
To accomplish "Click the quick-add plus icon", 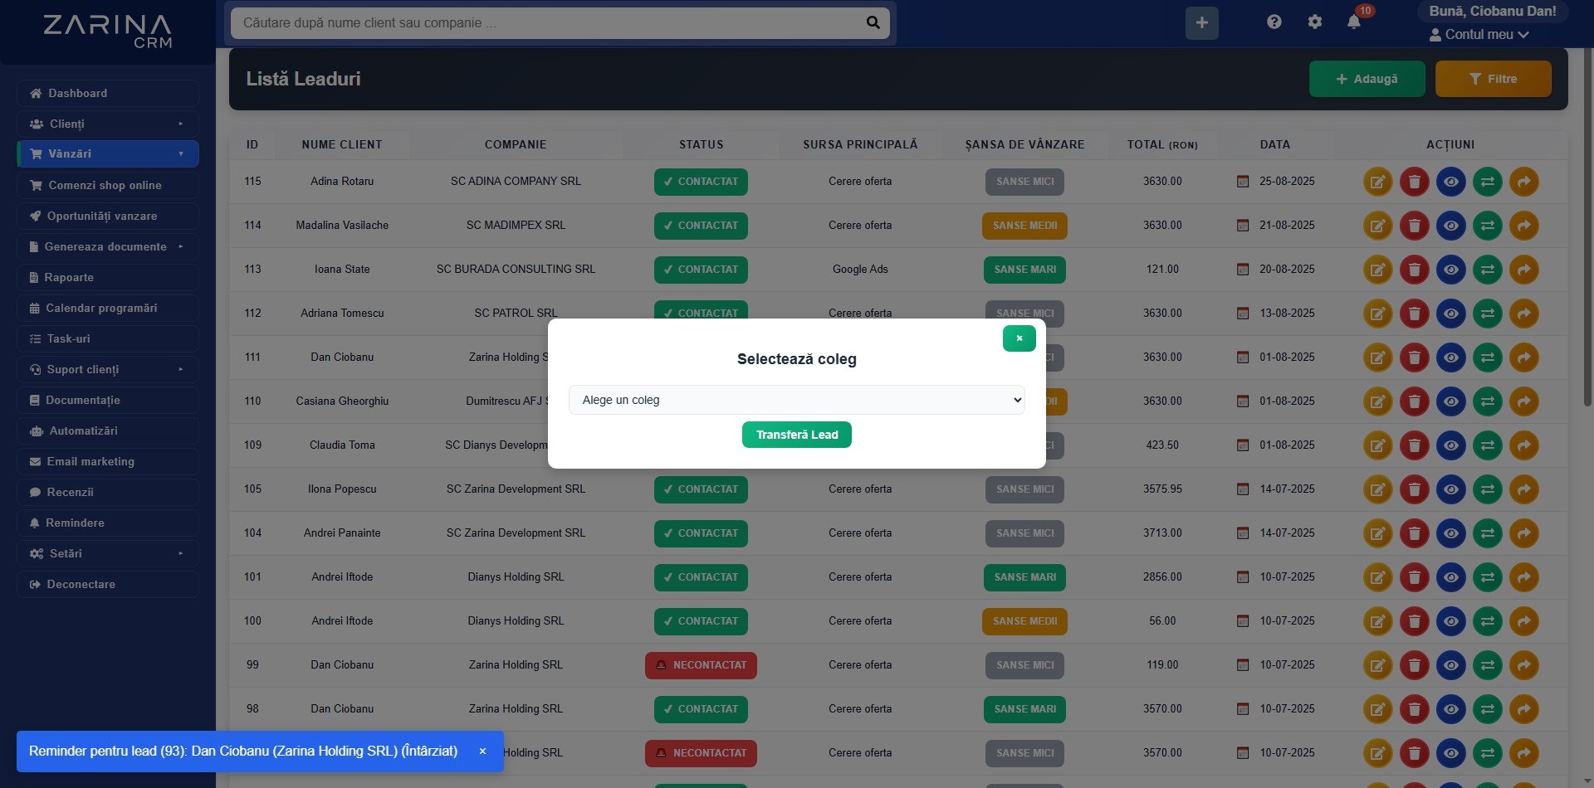I will click(1200, 22).
